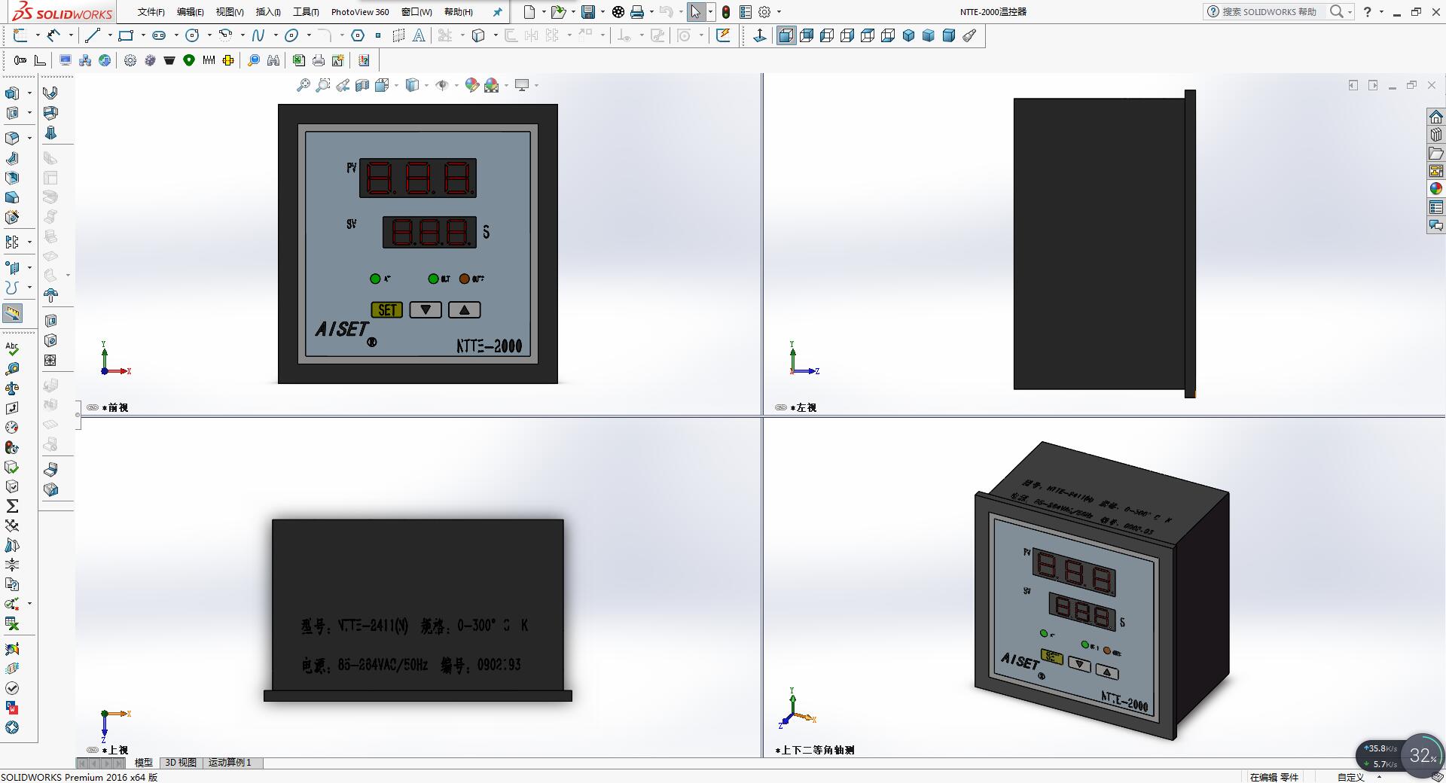The image size is (1446, 783).
Task: Select the Smart Dimension sketch tool
Action: [52, 35]
